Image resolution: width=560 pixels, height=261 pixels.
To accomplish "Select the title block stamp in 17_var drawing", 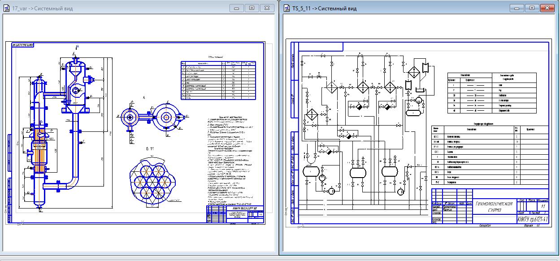I will pos(235,214).
